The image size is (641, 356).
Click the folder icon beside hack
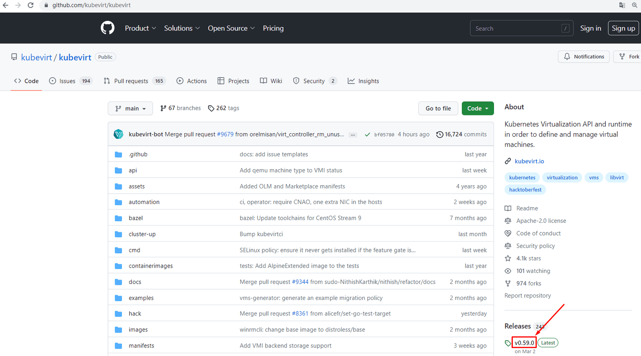119,314
